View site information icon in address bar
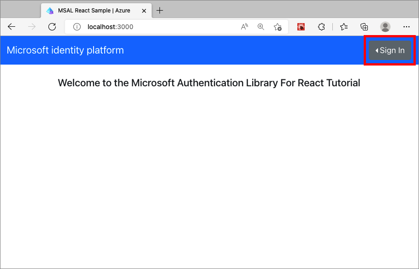 click(77, 27)
